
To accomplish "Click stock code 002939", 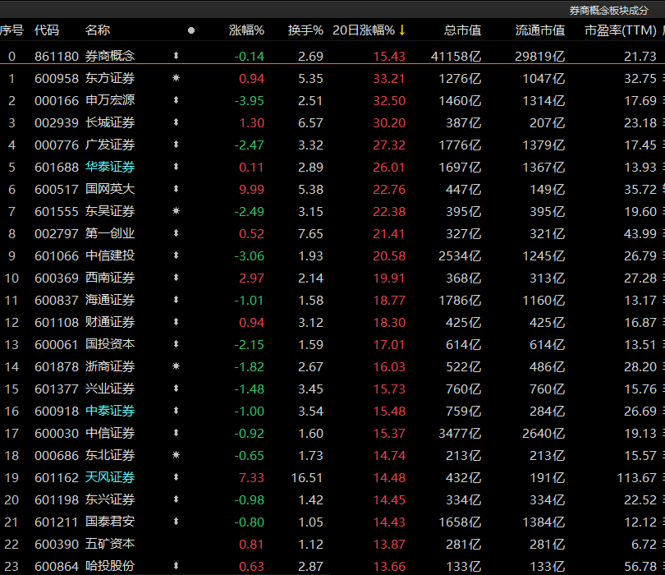I will click(57, 122).
